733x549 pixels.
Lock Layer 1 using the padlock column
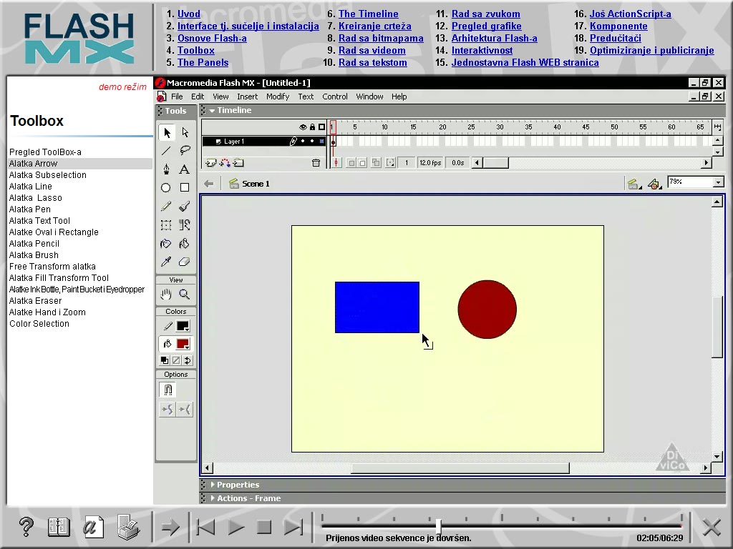(x=311, y=141)
